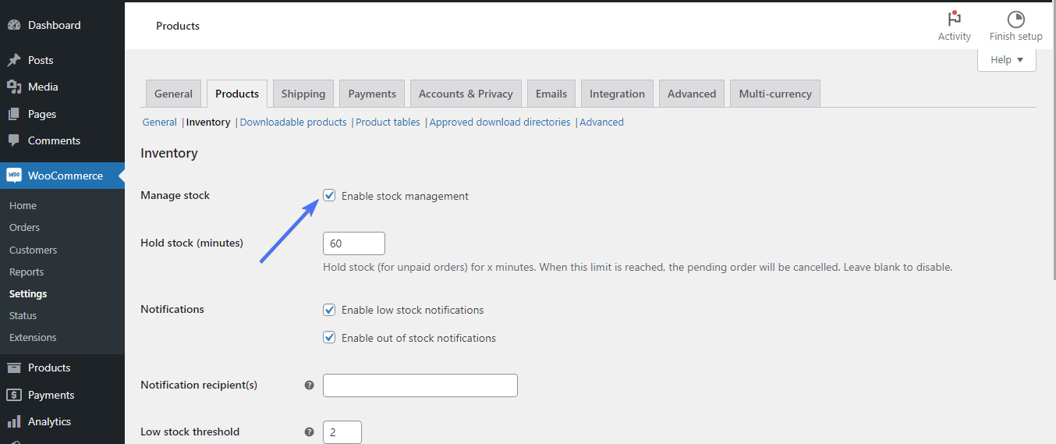Click help tooltip icon beside Notification recipient(s)
The image size is (1056, 444).
pos(309,385)
